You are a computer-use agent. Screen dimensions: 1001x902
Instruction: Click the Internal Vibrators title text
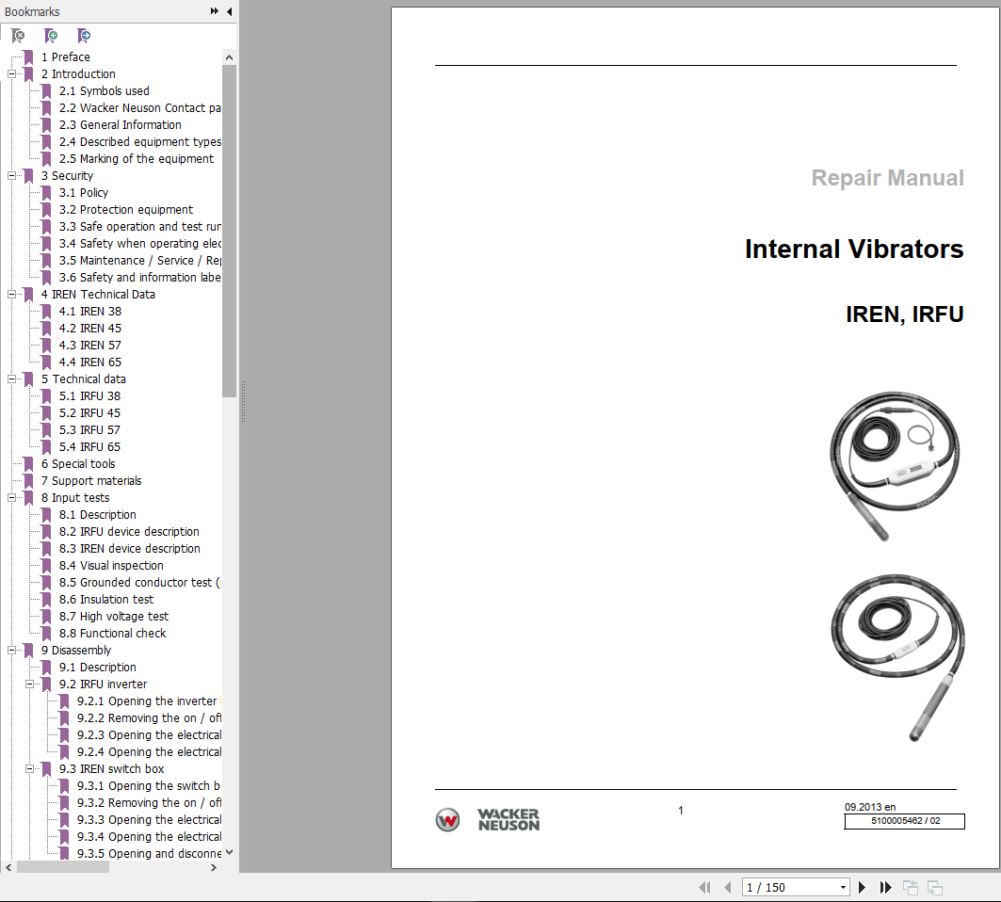pos(854,249)
